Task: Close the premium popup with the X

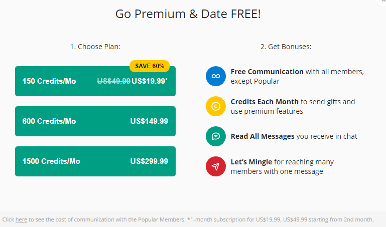Action: click(x=383, y=2)
